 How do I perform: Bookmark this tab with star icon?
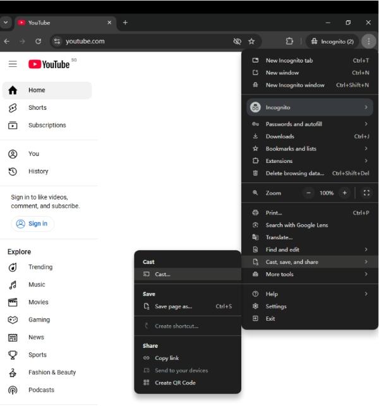coord(251,42)
